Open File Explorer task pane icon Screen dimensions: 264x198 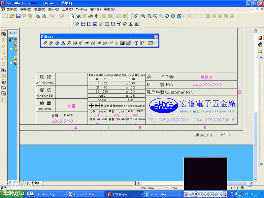[260, 51]
